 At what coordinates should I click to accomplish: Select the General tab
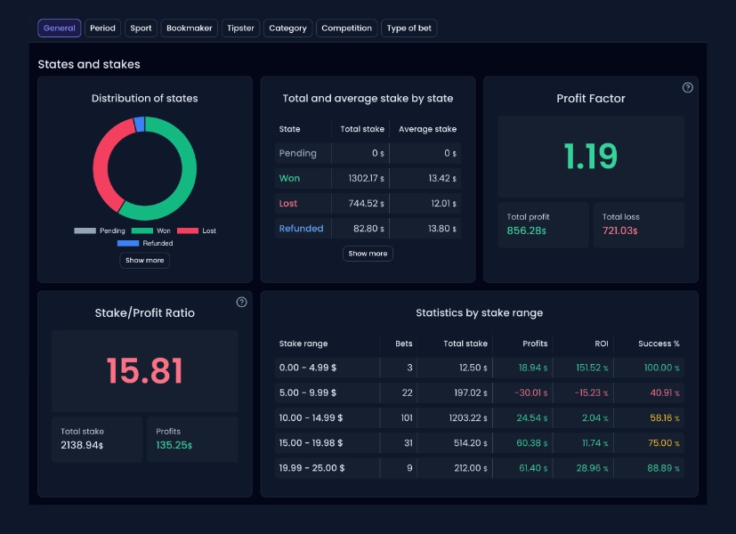pos(59,28)
